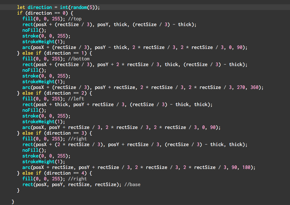Click the '//base' comment

132,185
